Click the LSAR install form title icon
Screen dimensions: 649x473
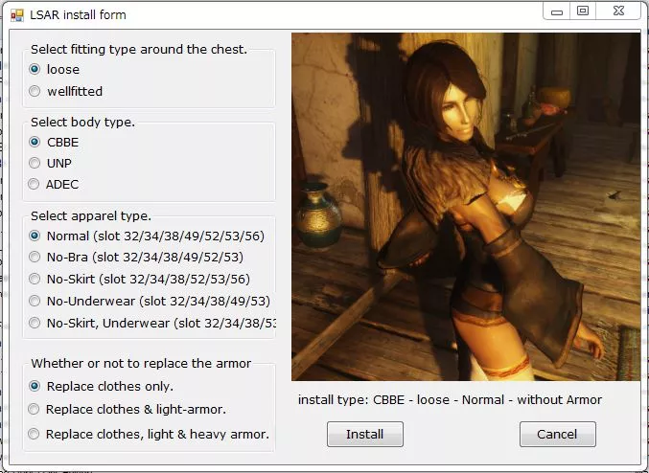(17, 15)
